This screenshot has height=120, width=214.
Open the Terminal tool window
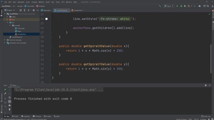point(37,116)
